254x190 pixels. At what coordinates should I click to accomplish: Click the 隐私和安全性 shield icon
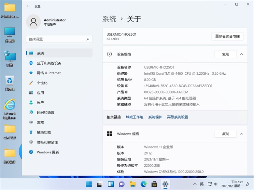point(31,142)
